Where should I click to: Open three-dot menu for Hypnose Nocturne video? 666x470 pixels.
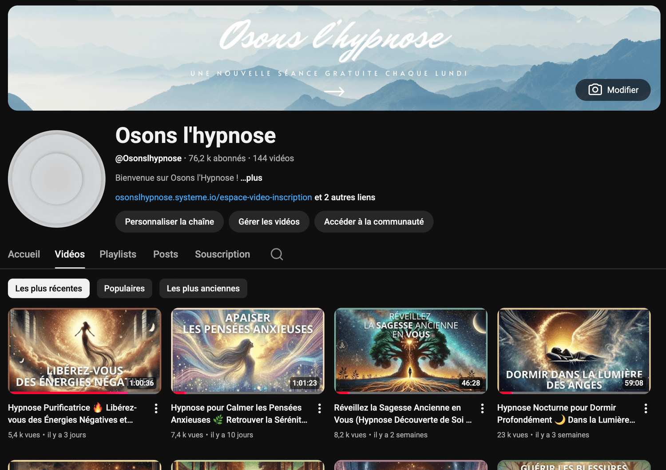point(646,408)
